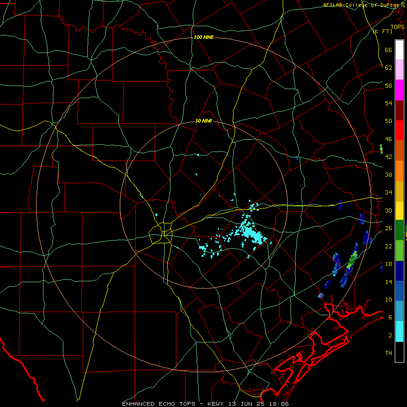Click the green echo-top cell near the 100 NMI ring

352,260
